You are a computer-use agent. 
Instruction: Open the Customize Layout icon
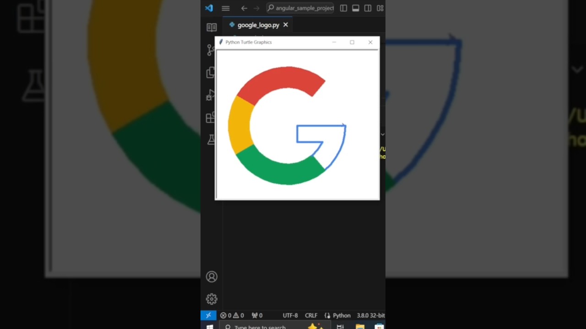pyautogui.click(x=380, y=8)
